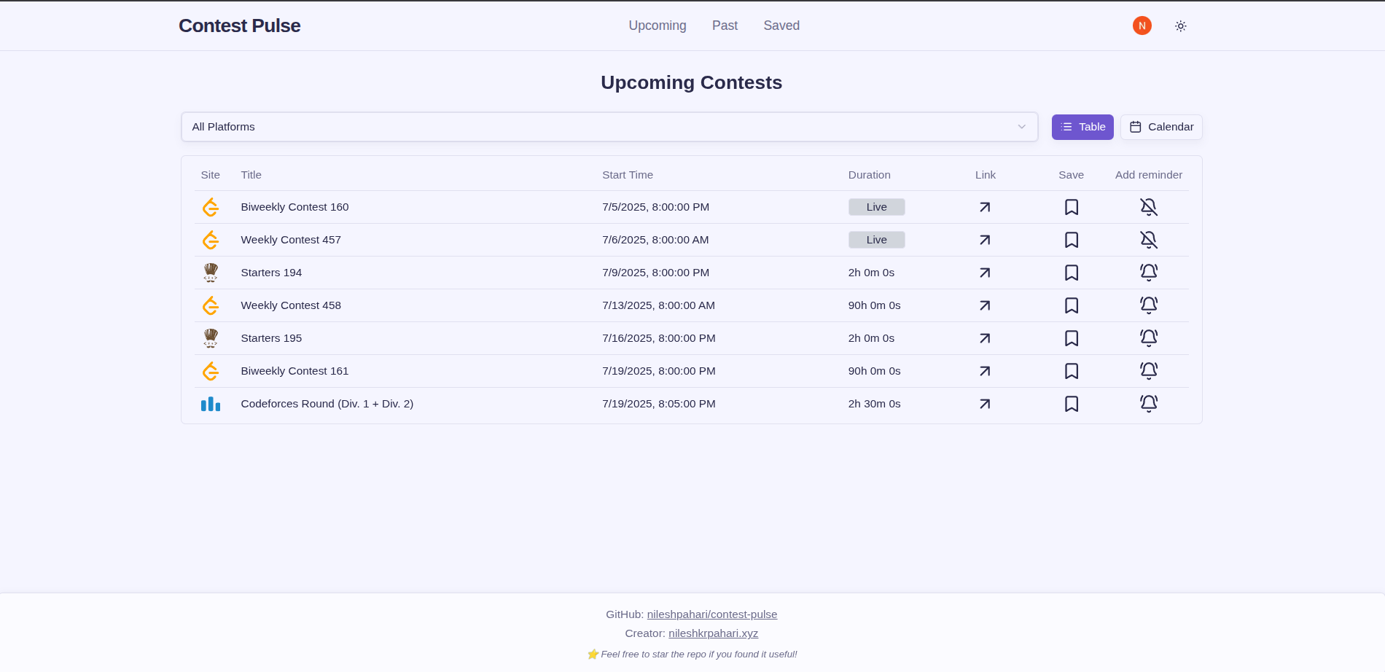Image resolution: width=1385 pixels, height=672 pixels.
Task: Click disabled bell for Weekly Contest 457
Action: (x=1149, y=240)
